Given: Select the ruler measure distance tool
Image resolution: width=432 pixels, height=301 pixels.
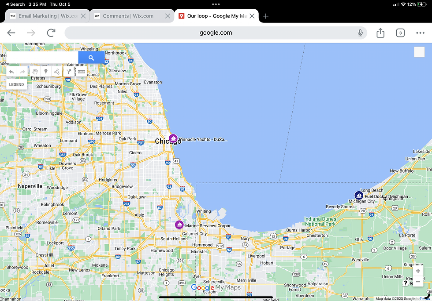Looking at the screenshot, I should [81, 72].
